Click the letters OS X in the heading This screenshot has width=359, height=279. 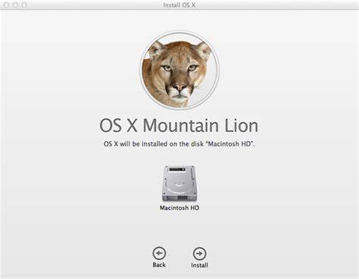coord(118,125)
